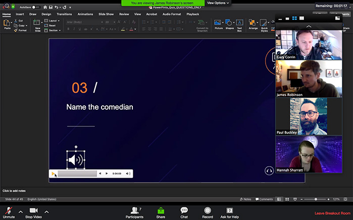Toggle the AutoSave switch in PowerPoint
353x220 pixels.
[x=36, y=7]
